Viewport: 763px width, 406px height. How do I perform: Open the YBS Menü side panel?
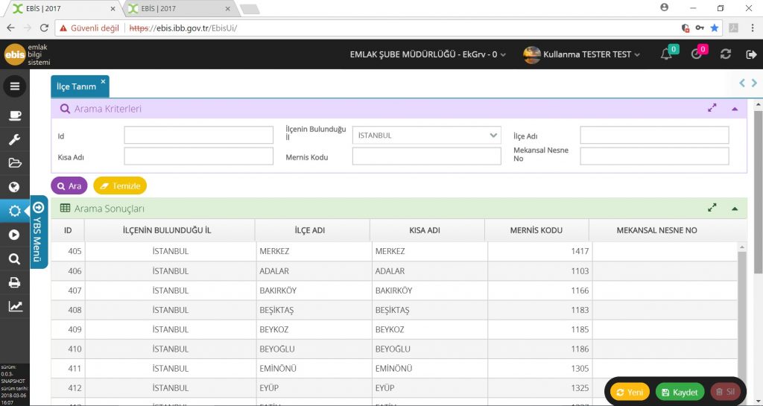click(39, 232)
